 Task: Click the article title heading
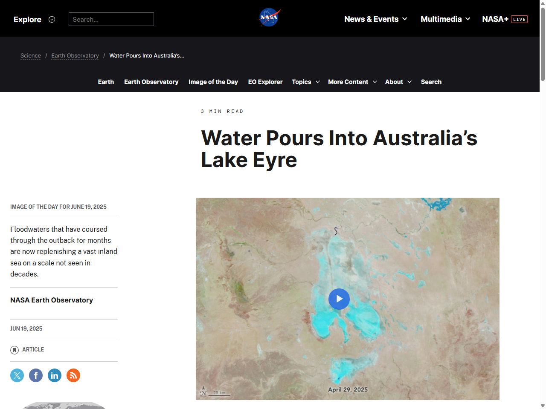[339, 149]
